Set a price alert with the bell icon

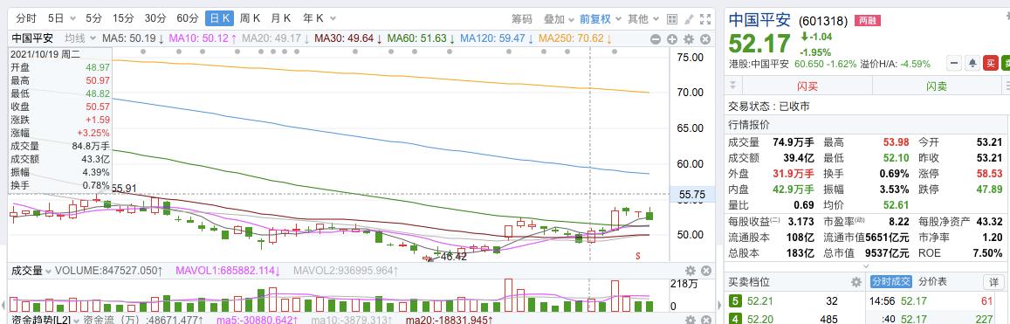[x=972, y=63]
